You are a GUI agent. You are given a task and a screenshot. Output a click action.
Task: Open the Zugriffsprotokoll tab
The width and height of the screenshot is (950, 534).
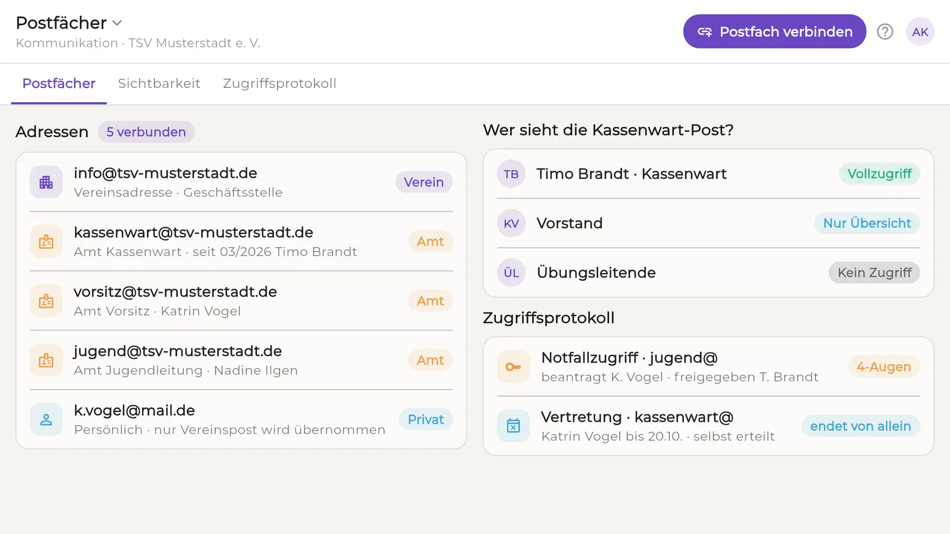(279, 84)
